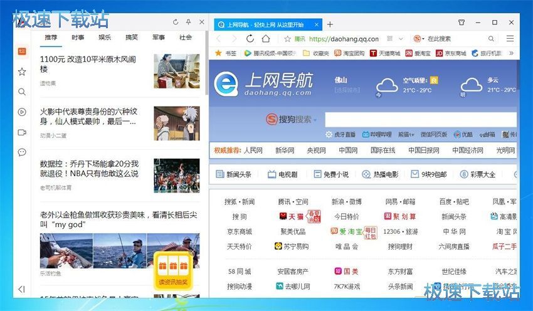
Task: Expand more bookmarks chevron
Action: click(x=511, y=53)
